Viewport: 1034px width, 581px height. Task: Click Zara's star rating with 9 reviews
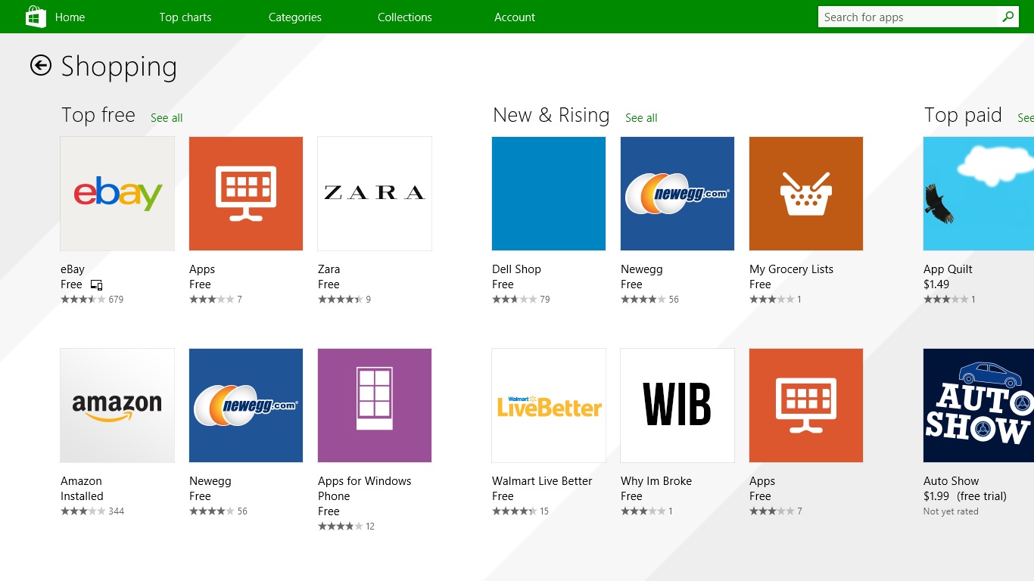click(344, 300)
